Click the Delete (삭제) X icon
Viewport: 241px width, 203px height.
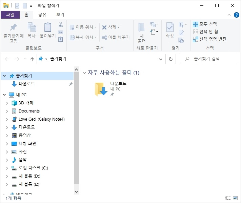pyautogui.click(x=104, y=27)
